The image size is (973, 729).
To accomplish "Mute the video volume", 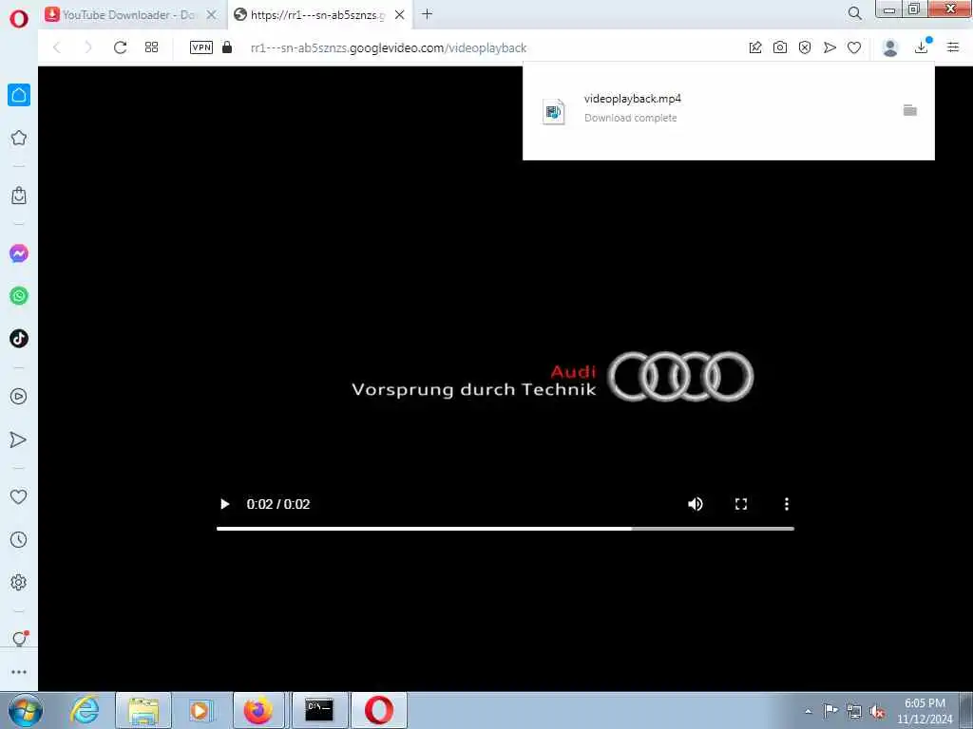I will (695, 504).
